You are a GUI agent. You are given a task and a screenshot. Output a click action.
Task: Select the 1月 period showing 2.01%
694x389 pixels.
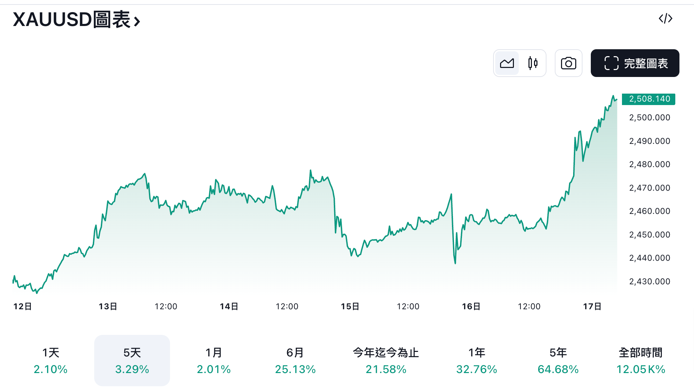coord(213,360)
